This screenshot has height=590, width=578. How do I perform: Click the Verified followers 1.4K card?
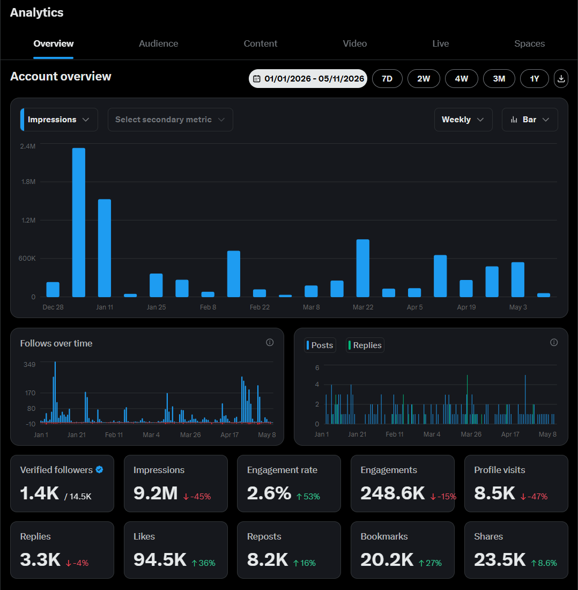pos(62,483)
